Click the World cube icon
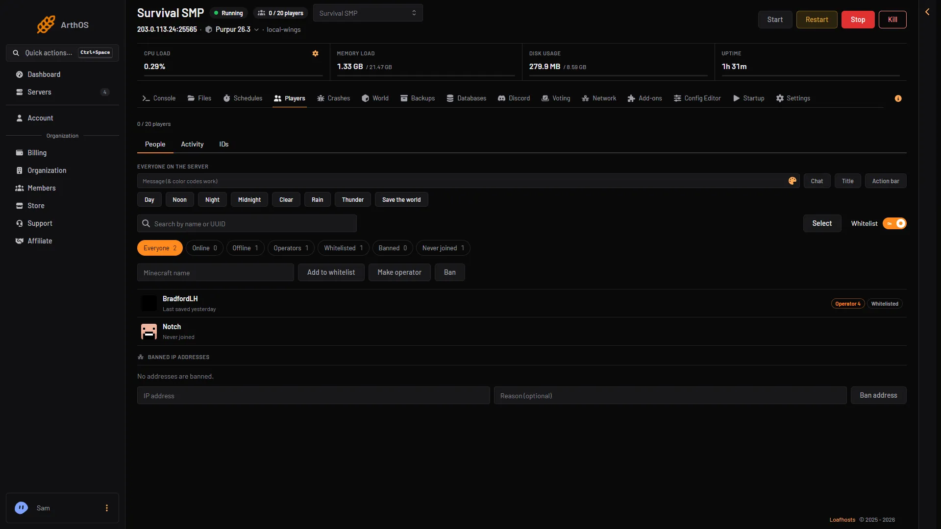The height and width of the screenshot is (529, 941). 365,98
